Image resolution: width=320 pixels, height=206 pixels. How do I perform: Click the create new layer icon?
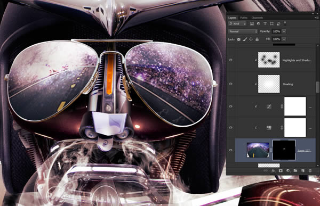[303, 170]
